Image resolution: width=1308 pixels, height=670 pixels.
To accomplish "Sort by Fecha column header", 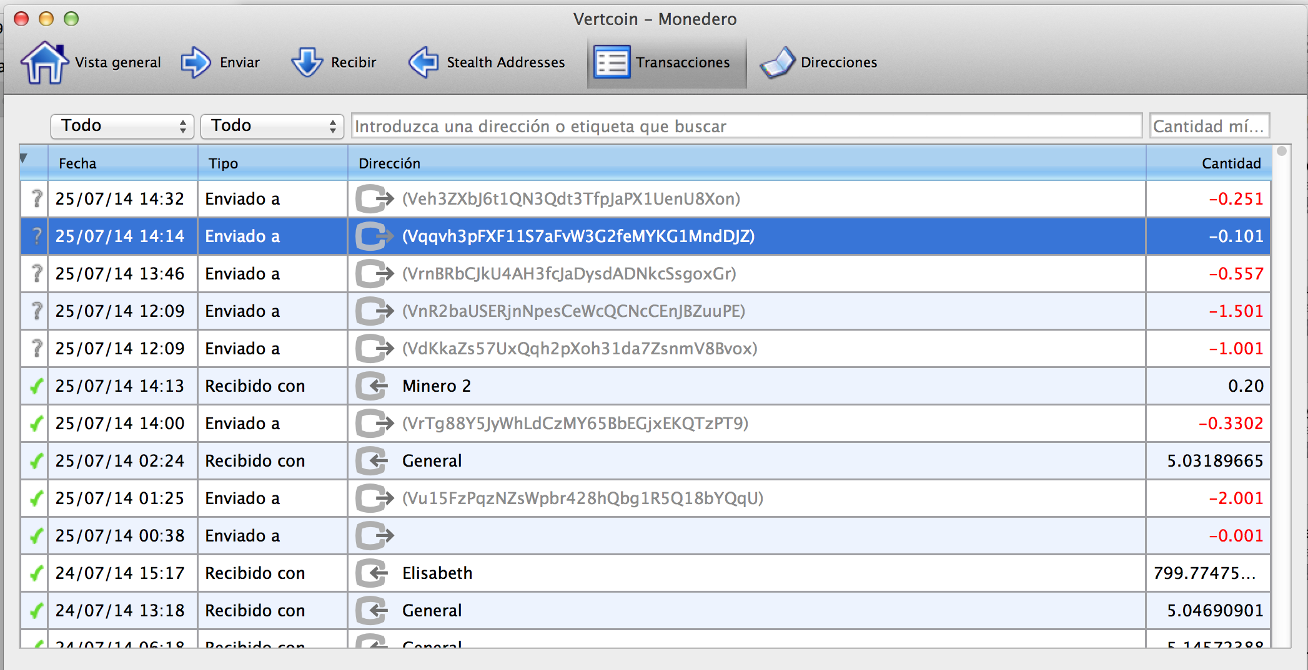I will click(x=123, y=163).
